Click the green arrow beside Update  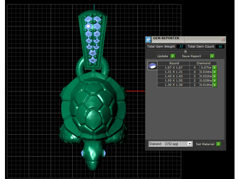point(173,56)
